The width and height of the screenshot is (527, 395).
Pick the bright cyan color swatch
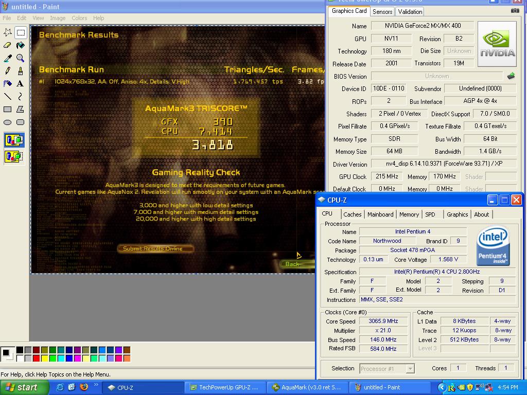pos(61,358)
